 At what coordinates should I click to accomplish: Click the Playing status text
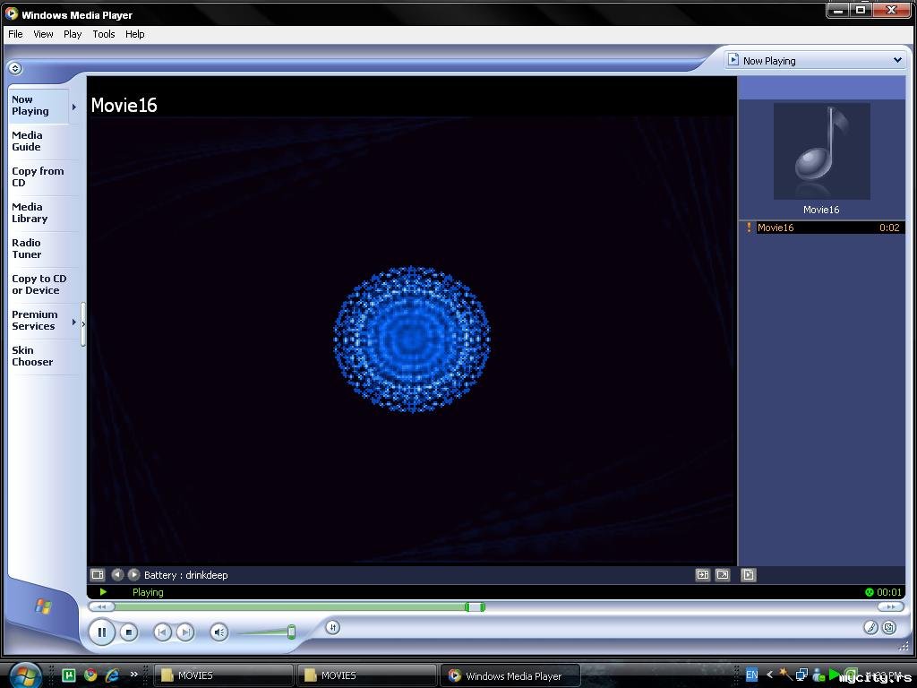coord(148,592)
